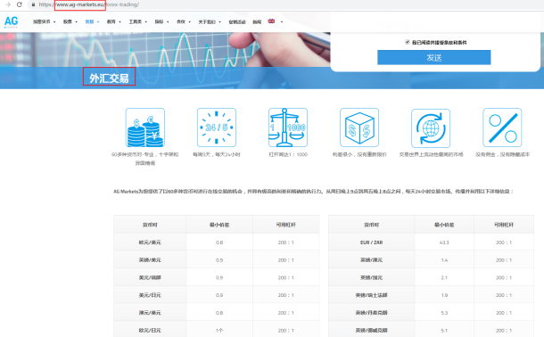Expand the first navigation menu arrow

coord(54,21)
